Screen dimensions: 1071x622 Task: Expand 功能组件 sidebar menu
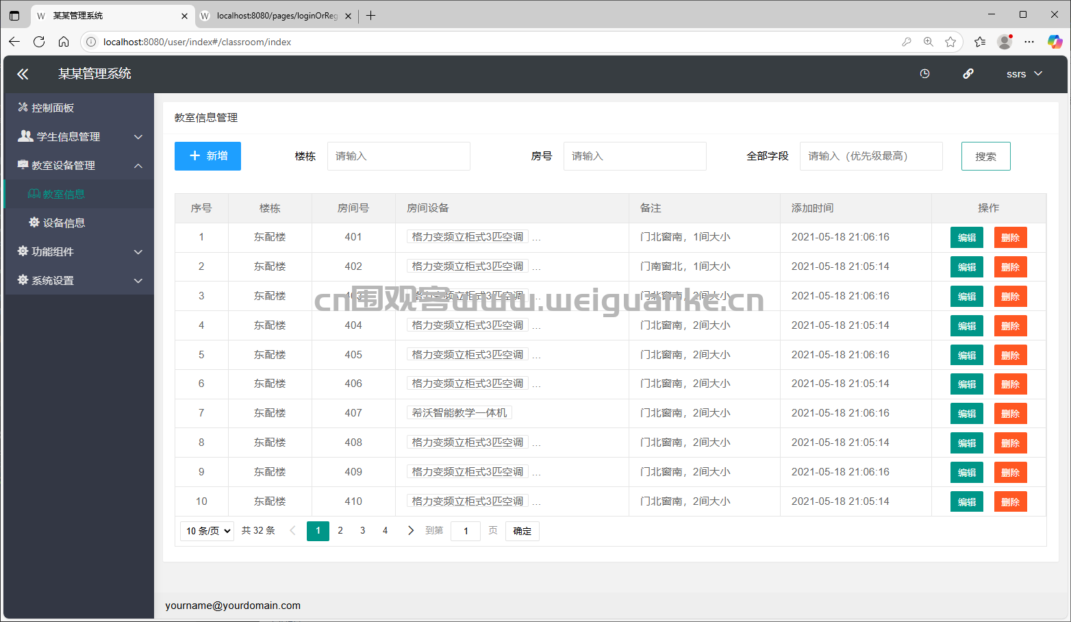[79, 251]
